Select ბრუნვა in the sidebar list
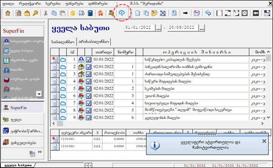 13,89
